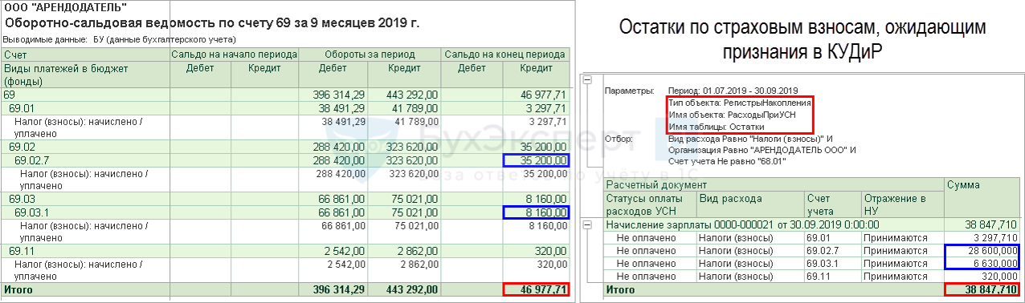Click Не оплачено status in the 69.01 row
The width and height of the screenshot is (1025, 303).
(646, 238)
